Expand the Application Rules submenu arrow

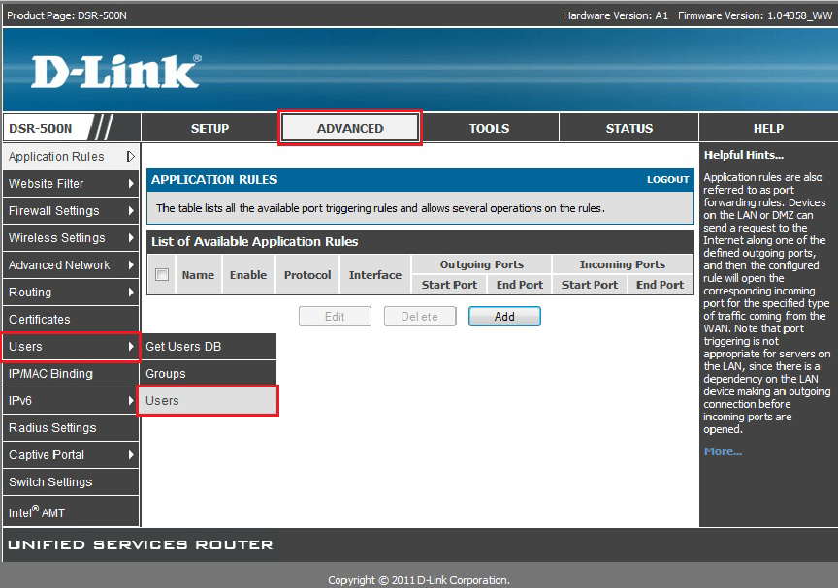[x=130, y=156]
